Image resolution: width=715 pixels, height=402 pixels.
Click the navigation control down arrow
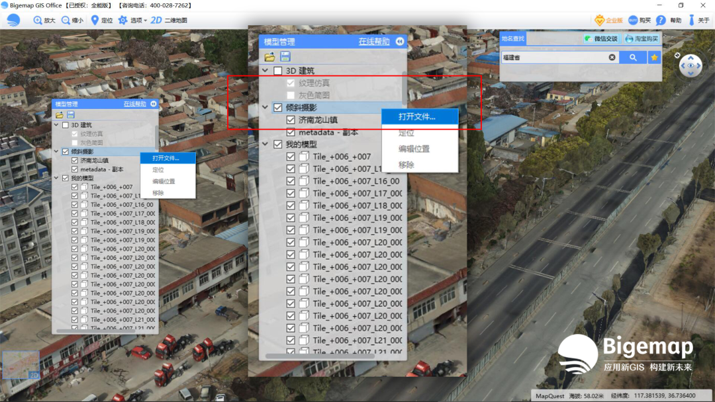pyautogui.click(x=691, y=74)
